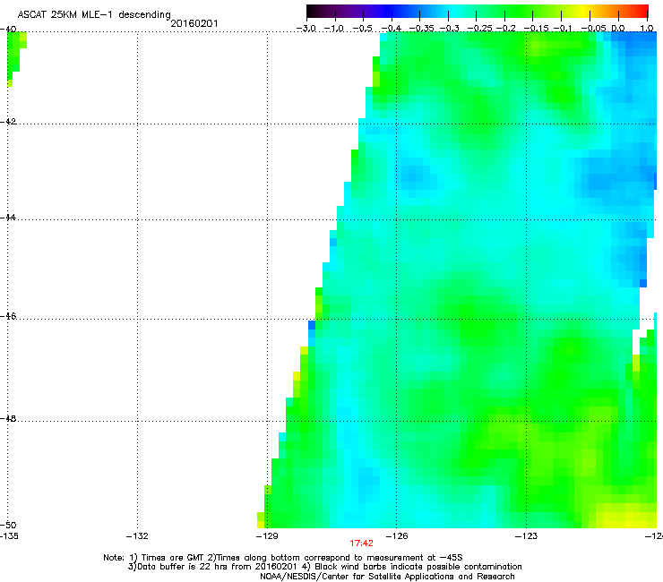Screen dimensions: 663x582
Task: Click the -129 longitude axis label
Action: [x=267, y=536]
